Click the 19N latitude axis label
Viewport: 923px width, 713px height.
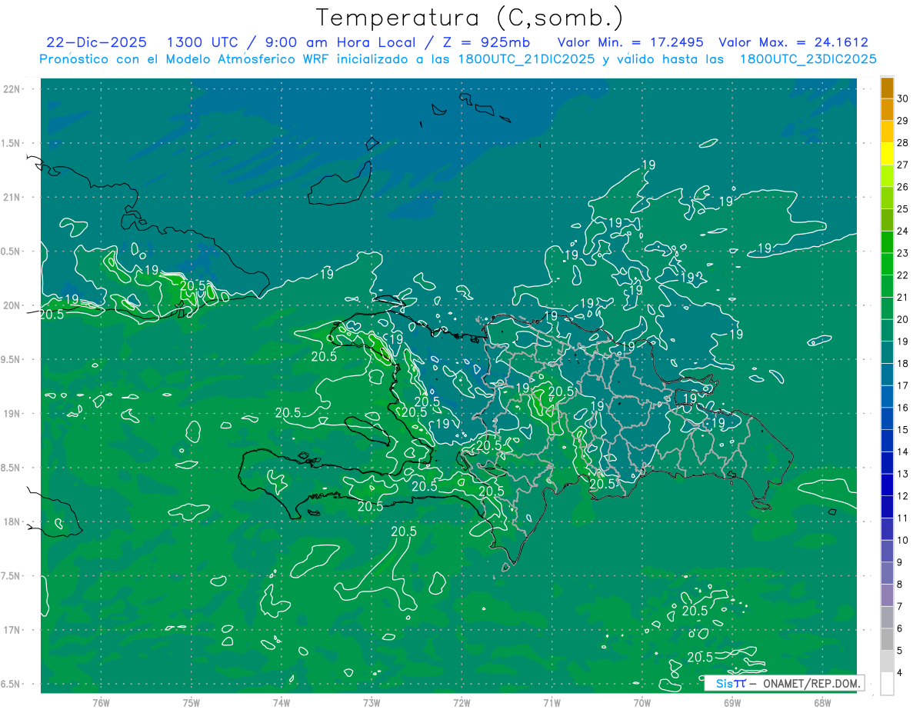coord(12,414)
